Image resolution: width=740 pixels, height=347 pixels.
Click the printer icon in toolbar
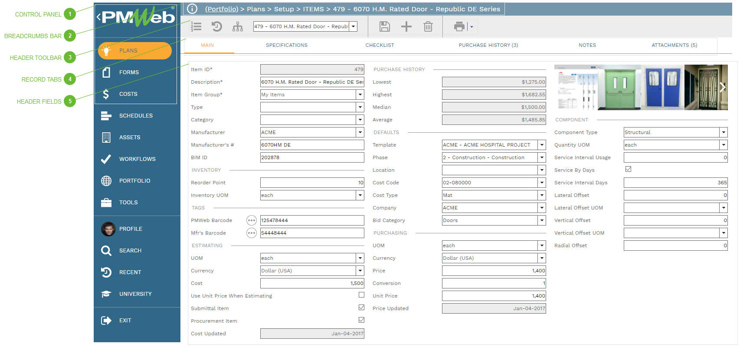coord(459,27)
